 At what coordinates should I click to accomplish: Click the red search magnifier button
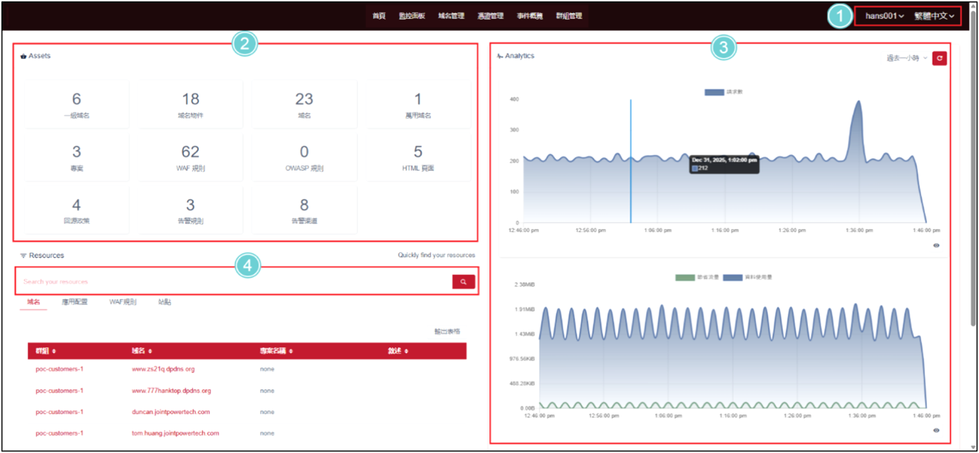click(x=463, y=282)
